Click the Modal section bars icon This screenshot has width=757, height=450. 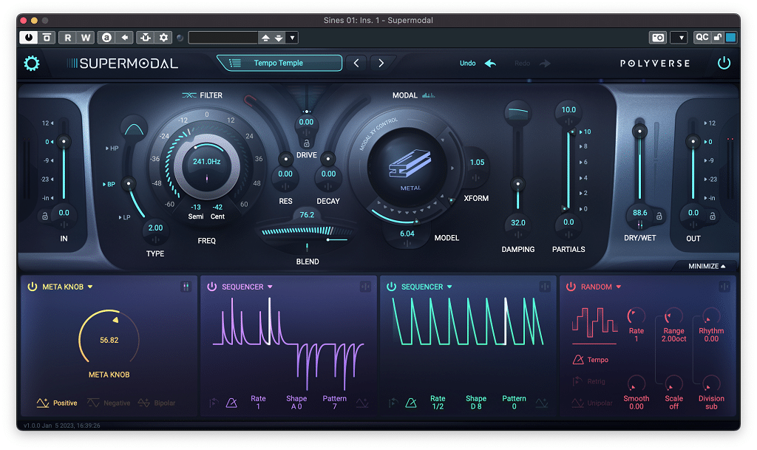coord(428,95)
